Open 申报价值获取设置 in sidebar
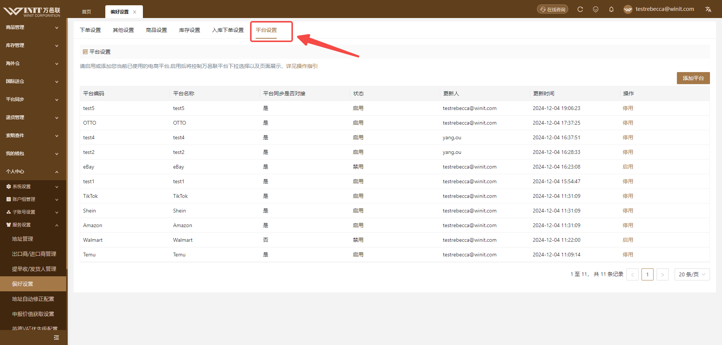Viewport: 722px width, 345px height. (x=33, y=314)
